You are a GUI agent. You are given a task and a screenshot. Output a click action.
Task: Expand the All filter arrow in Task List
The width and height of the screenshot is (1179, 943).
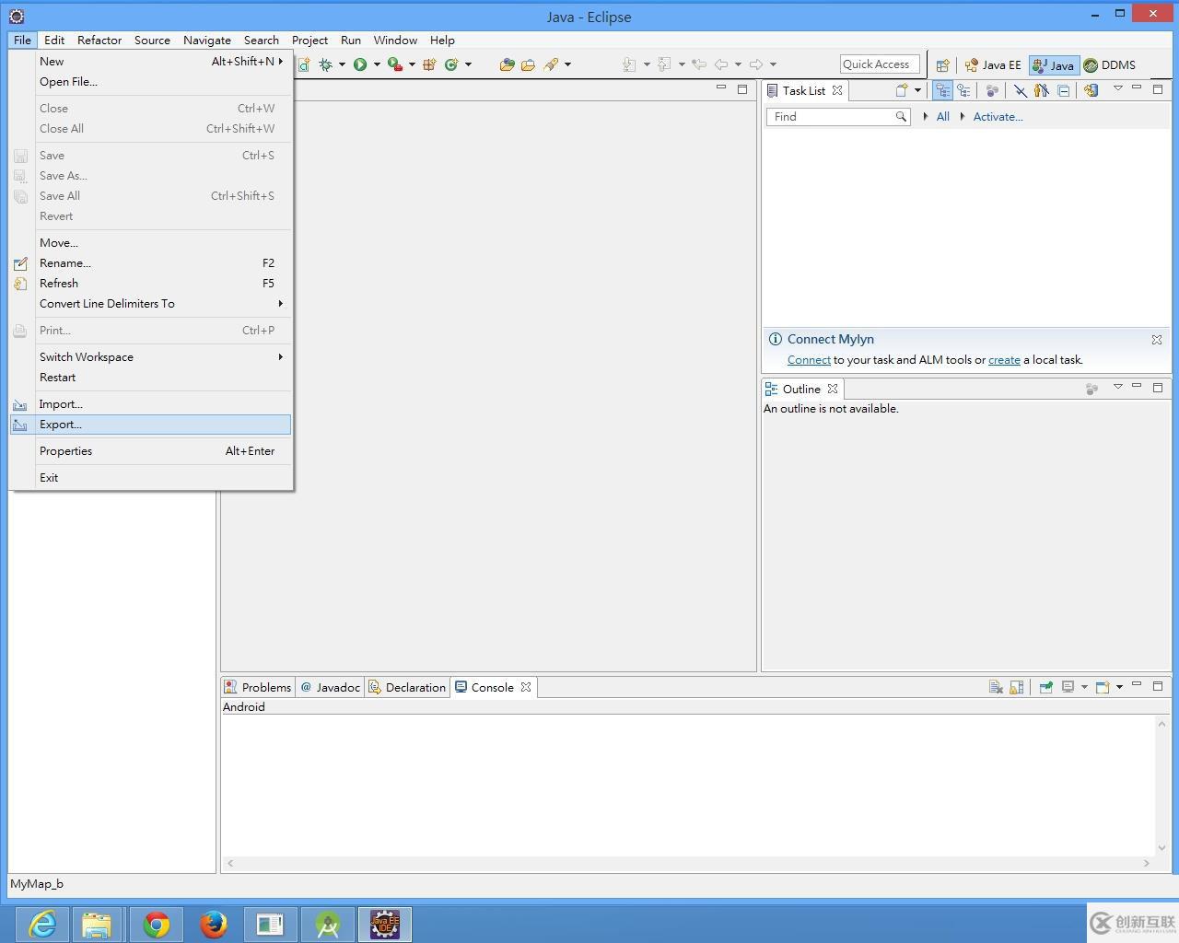click(x=926, y=117)
